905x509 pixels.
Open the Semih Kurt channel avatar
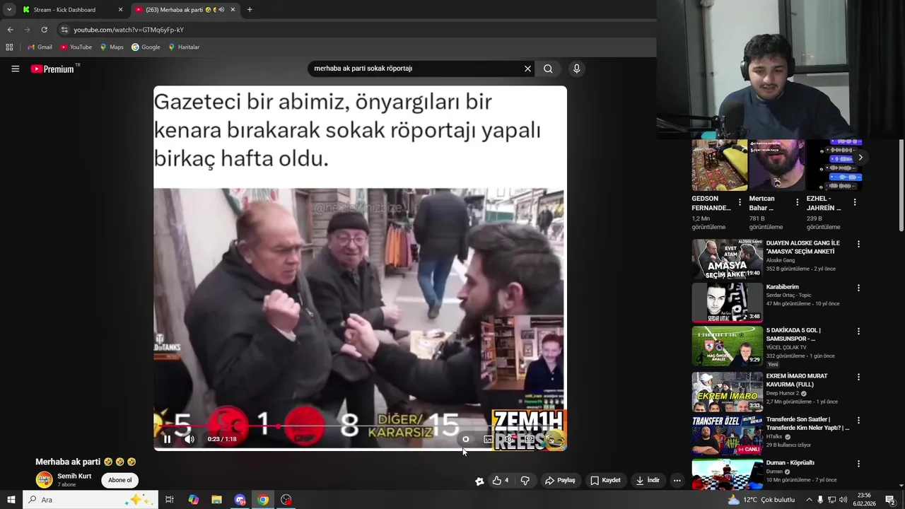coord(45,480)
